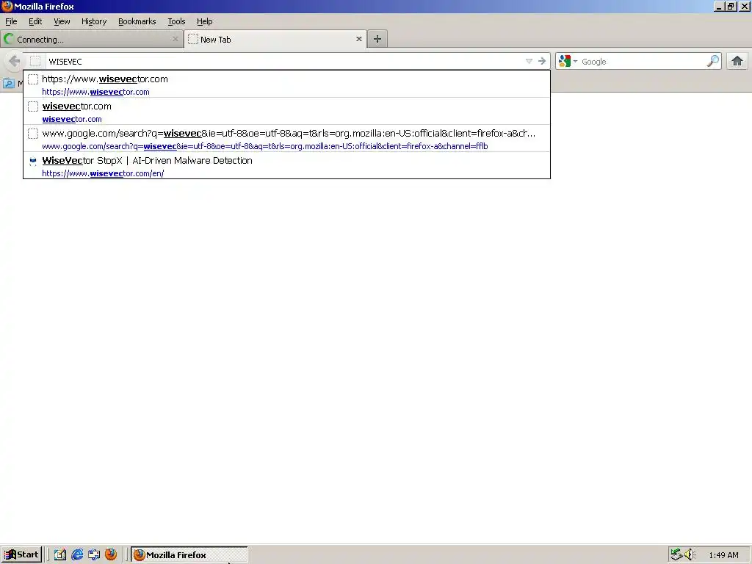Viewport: 752px width, 564px height.
Task: Click the Go arrow in address bar
Action: pyautogui.click(x=542, y=62)
